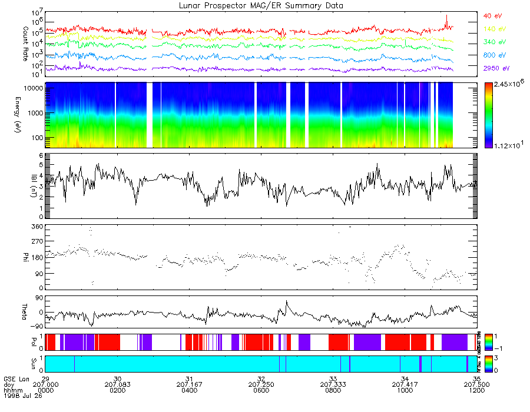The image size is (530, 412).
Task: Click the 'doy' row label
Action: click(x=9, y=385)
